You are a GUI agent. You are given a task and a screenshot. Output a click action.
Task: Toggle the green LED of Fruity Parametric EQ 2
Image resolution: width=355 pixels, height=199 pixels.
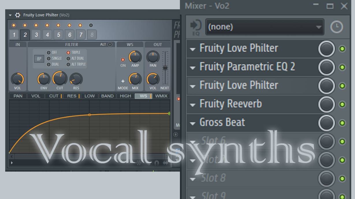click(x=342, y=67)
